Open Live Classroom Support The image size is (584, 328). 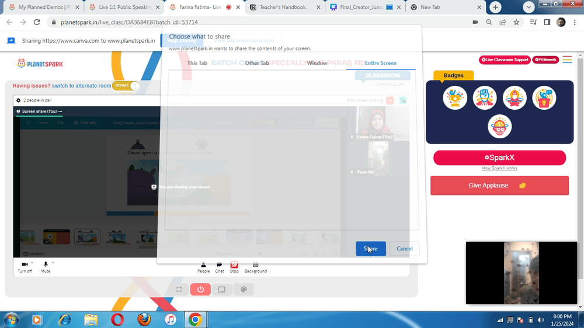pyautogui.click(x=505, y=60)
